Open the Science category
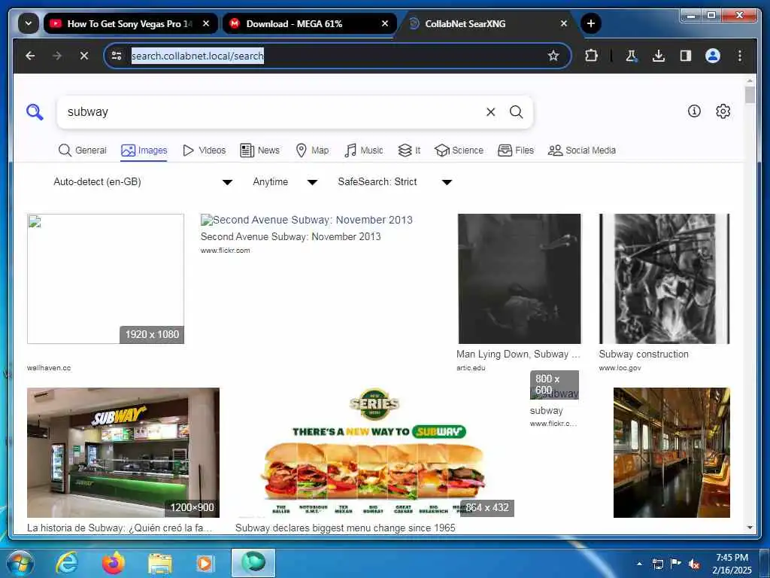 pos(459,151)
